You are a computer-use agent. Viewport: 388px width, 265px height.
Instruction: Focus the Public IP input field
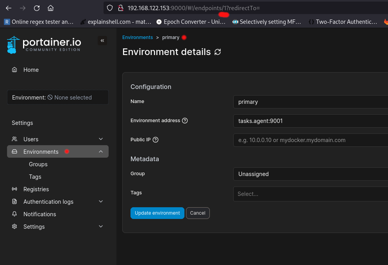point(311,140)
